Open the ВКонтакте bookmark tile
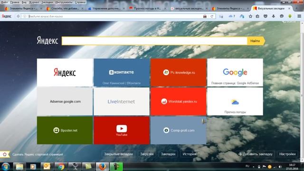 [122, 72]
